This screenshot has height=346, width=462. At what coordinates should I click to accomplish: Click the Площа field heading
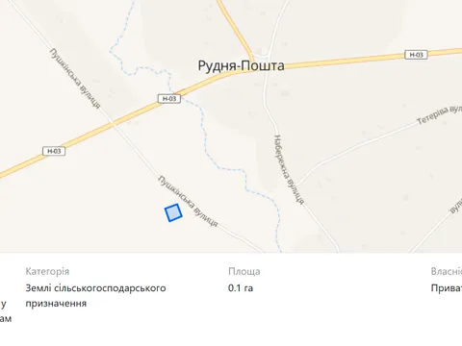coord(244,271)
